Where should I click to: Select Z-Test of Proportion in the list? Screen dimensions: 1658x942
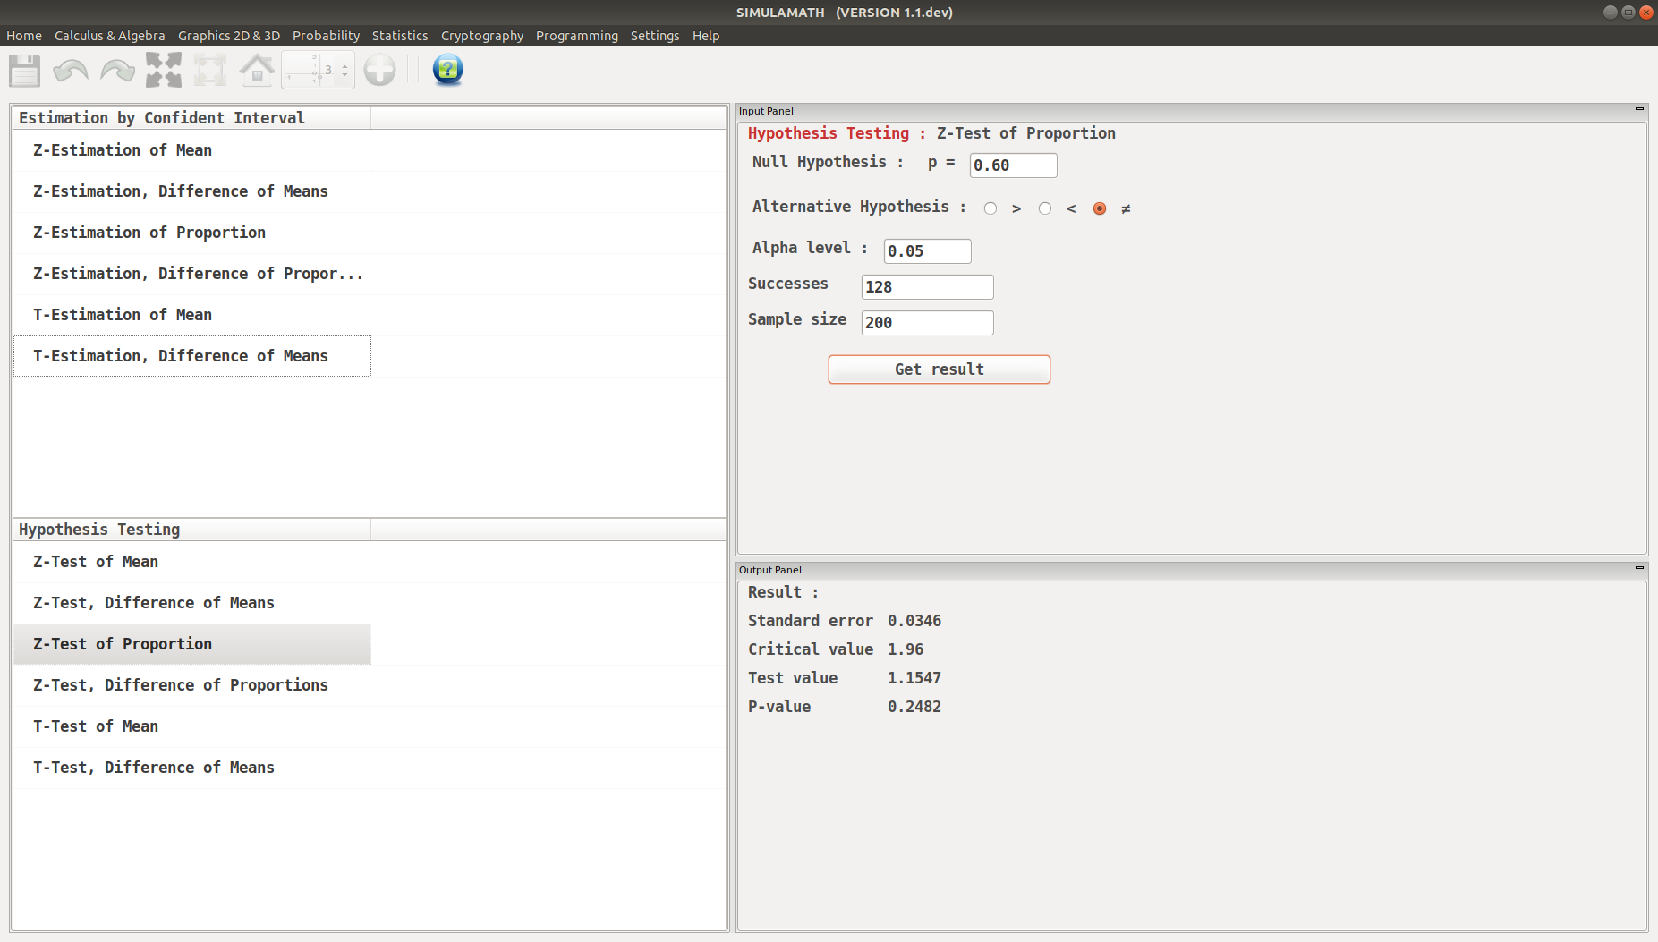tap(191, 644)
